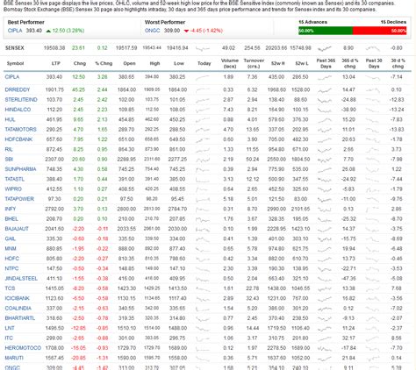The image size is (416, 370).
Task: Open NTPC symbol link
Action: pos(11,268)
